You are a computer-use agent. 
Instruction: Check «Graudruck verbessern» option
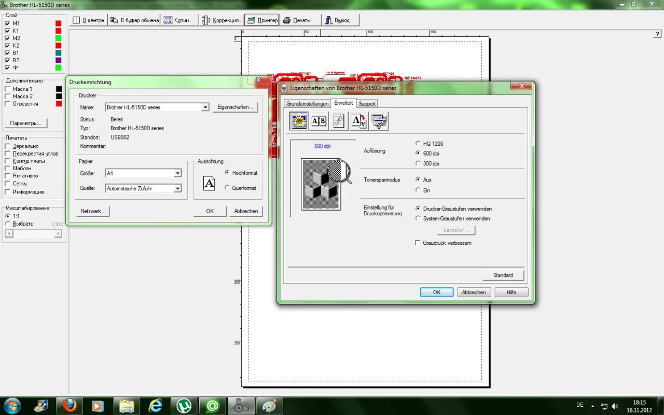pos(418,243)
